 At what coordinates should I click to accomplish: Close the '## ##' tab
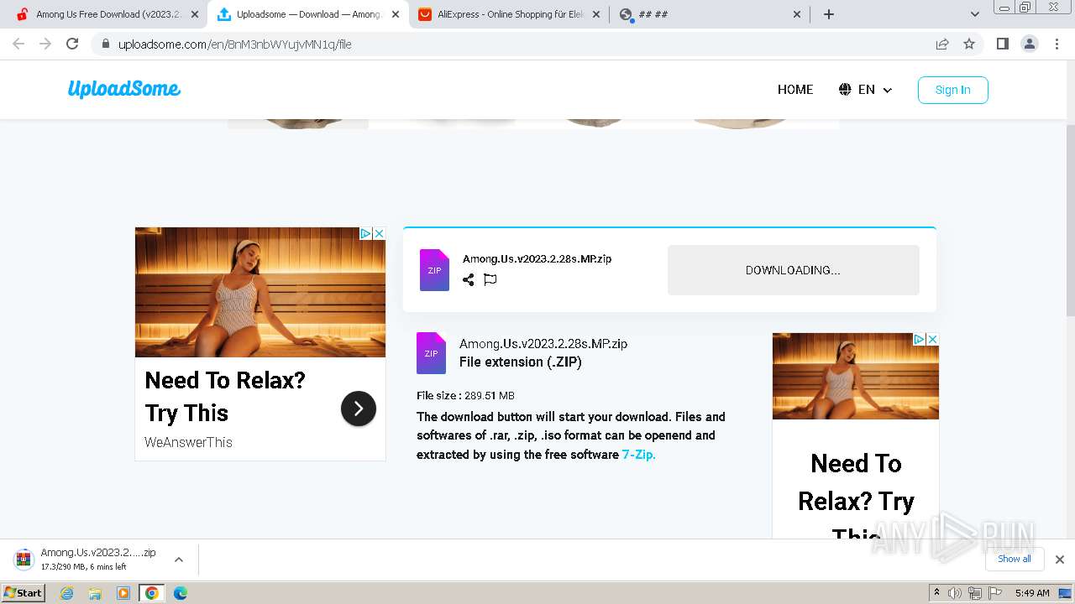pyautogui.click(x=798, y=14)
